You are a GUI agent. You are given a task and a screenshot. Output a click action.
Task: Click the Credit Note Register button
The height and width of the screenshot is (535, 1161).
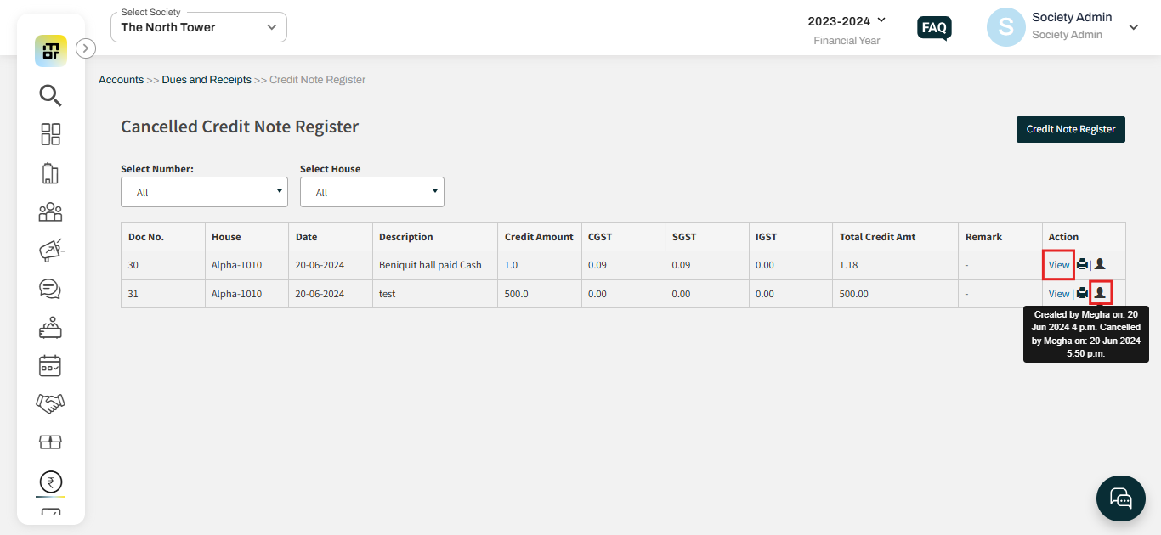click(1071, 129)
